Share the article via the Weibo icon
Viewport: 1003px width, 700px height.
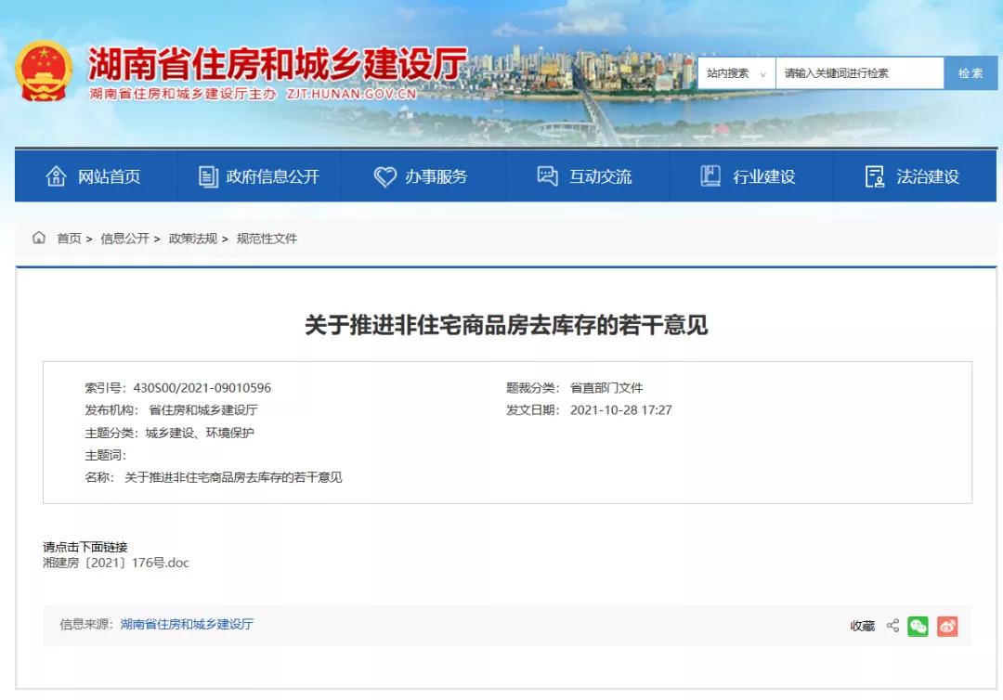coord(948,627)
